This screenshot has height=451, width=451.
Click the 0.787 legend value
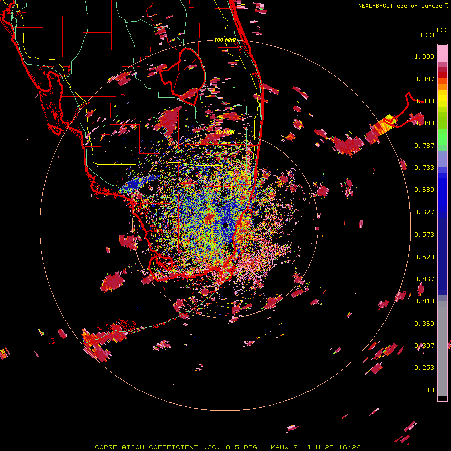click(x=424, y=145)
